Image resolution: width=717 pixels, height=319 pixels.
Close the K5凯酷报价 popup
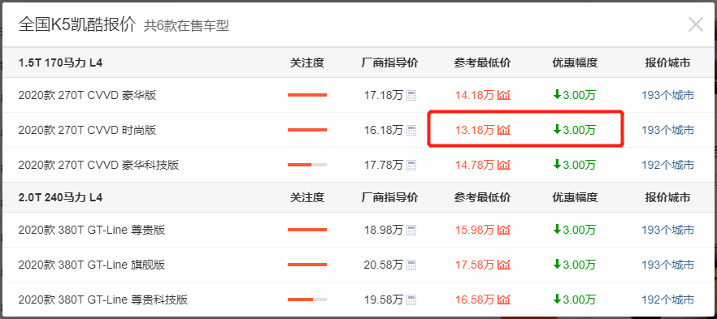[696, 24]
